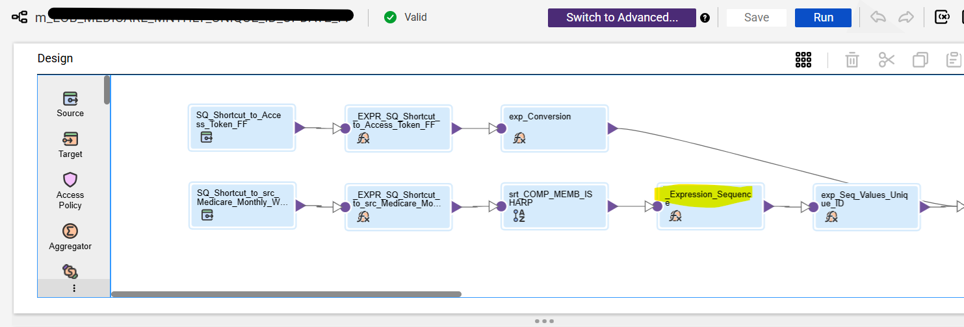Select Target transformation in palette
The width and height of the screenshot is (964, 327).
tap(70, 145)
